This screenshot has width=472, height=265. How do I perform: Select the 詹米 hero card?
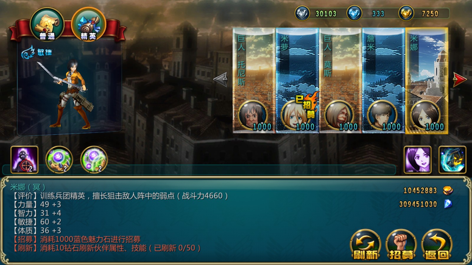(x=383, y=81)
